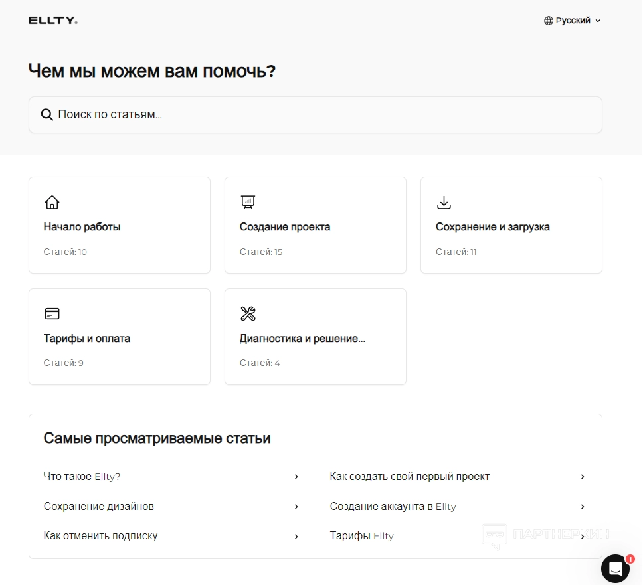Click the credit card icon for Тарифы и оплата
Viewport: 643px width, 585px height.
coord(52,313)
